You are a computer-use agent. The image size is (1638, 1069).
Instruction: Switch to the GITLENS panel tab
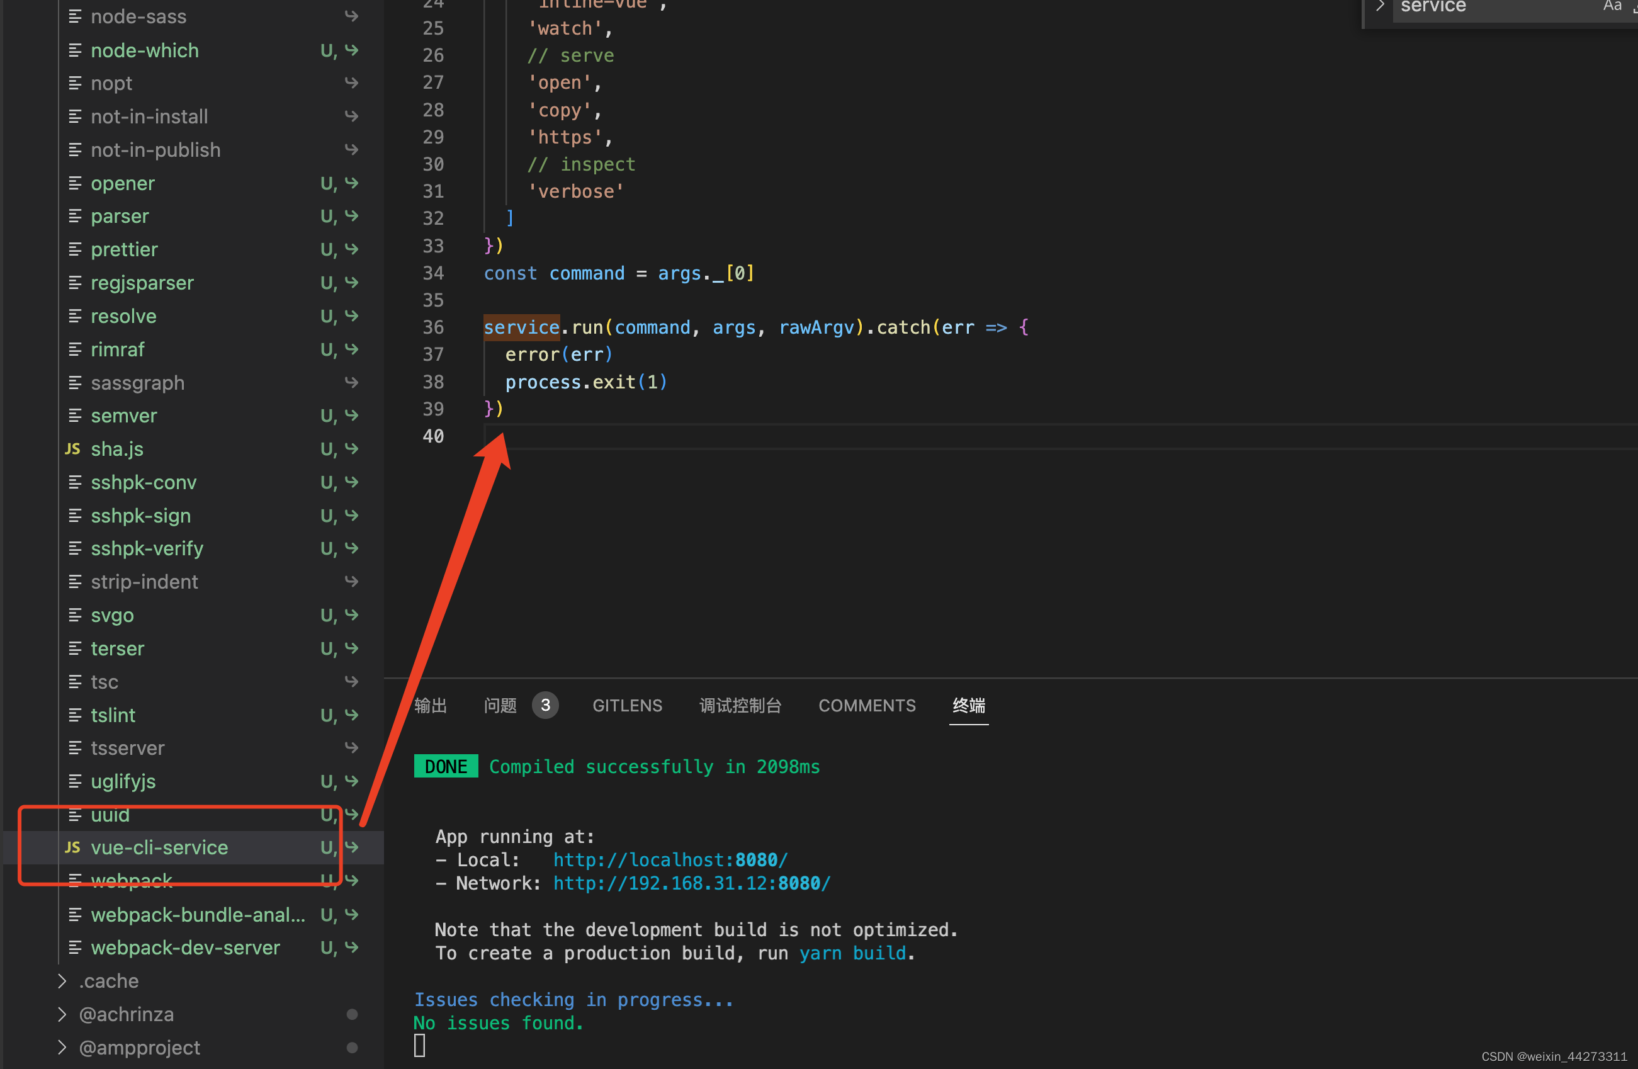pos(627,706)
